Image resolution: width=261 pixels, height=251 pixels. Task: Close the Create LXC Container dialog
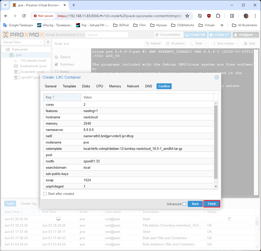tap(216, 77)
